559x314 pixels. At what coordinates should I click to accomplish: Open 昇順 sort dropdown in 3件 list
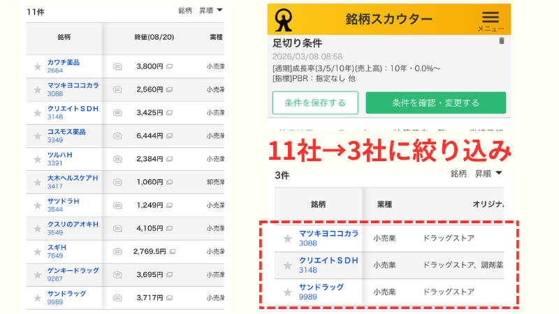[x=488, y=174]
